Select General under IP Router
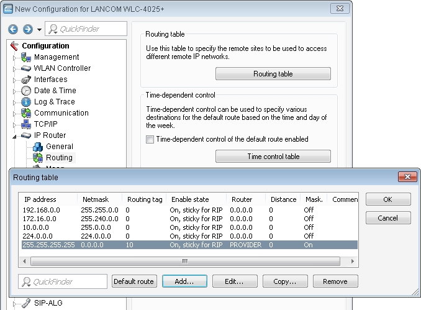 [x=59, y=147]
